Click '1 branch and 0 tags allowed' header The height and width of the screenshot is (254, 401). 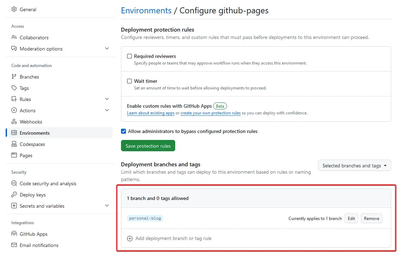tap(158, 198)
